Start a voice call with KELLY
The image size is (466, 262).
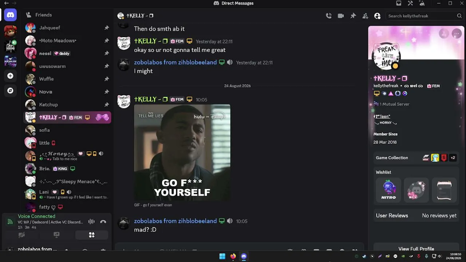pos(329,16)
